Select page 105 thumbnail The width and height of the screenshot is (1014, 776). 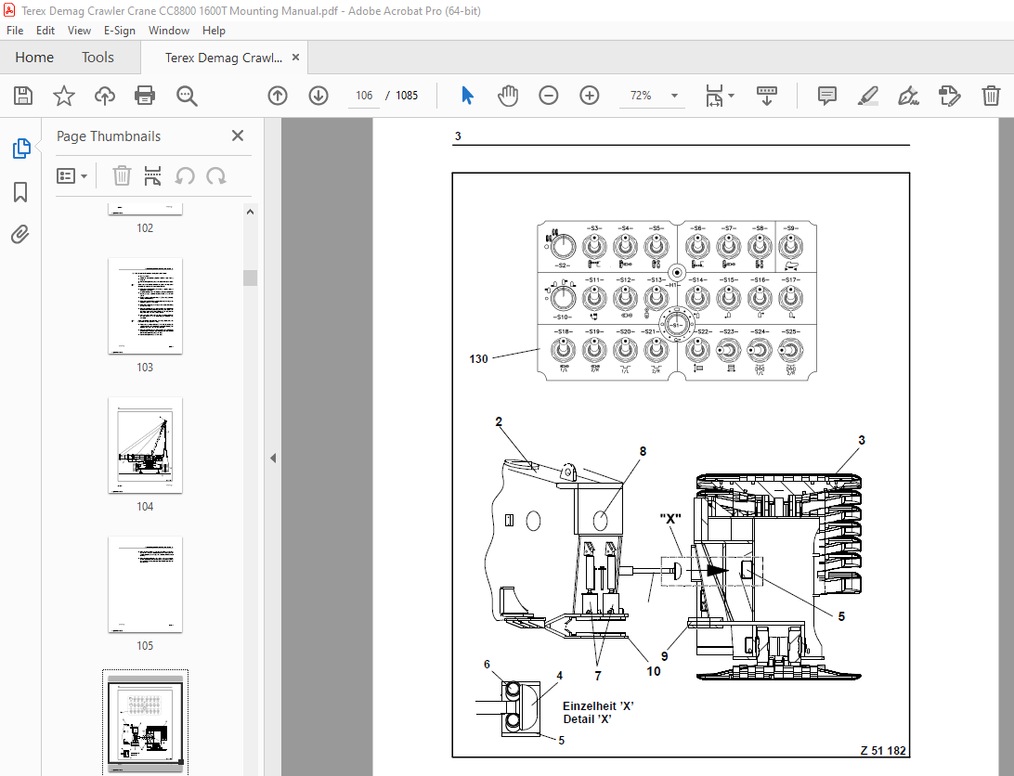pos(145,584)
